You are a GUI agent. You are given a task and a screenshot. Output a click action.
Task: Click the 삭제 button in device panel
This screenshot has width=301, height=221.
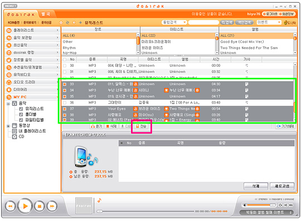tap(256, 186)
